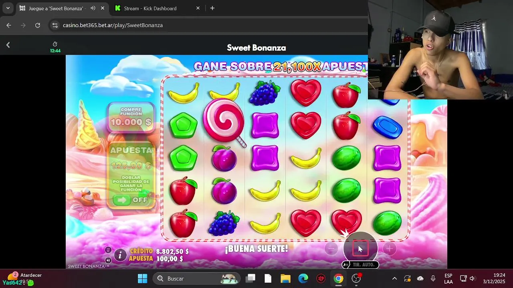Click the Sweet Bonanza page title
The image size is (513, 288).
point(256,48)
